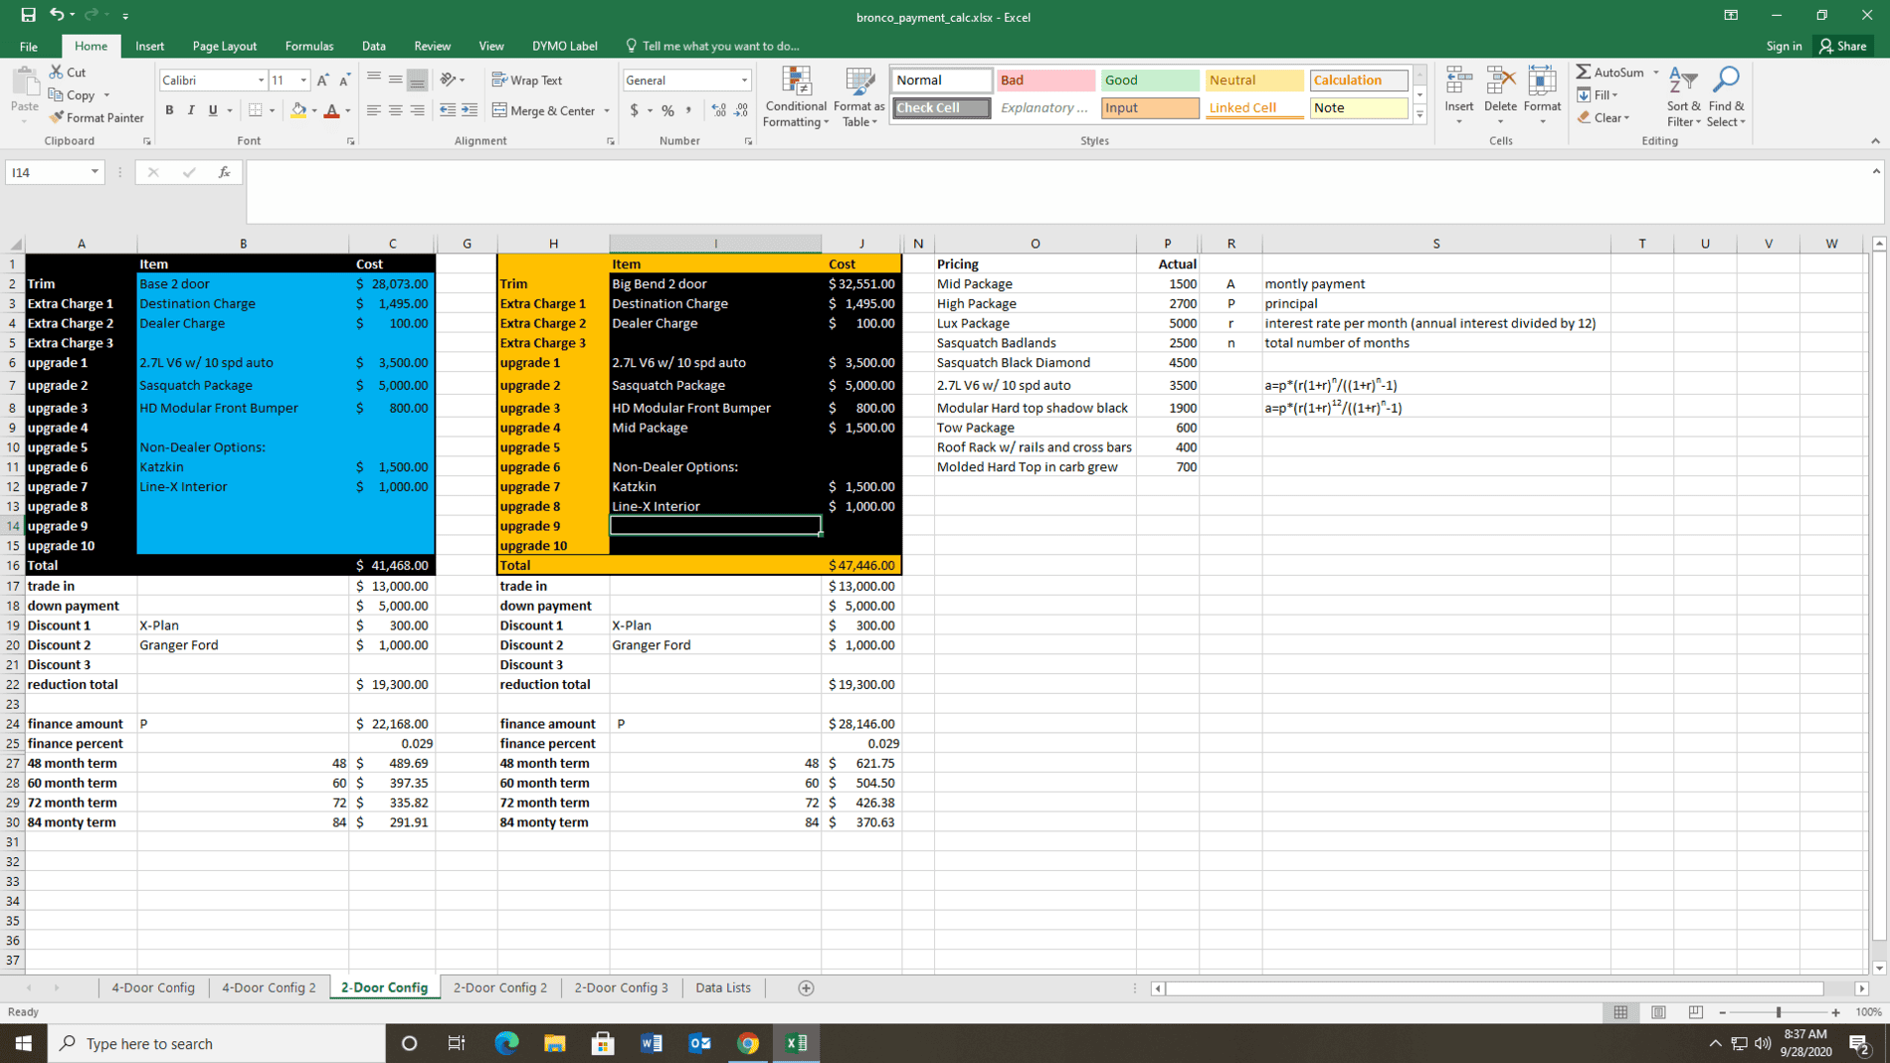The width and height of the screenshot is (1890, 1063).
Task: Click the Undo arrow icon
Action: [x=57, y=15]
